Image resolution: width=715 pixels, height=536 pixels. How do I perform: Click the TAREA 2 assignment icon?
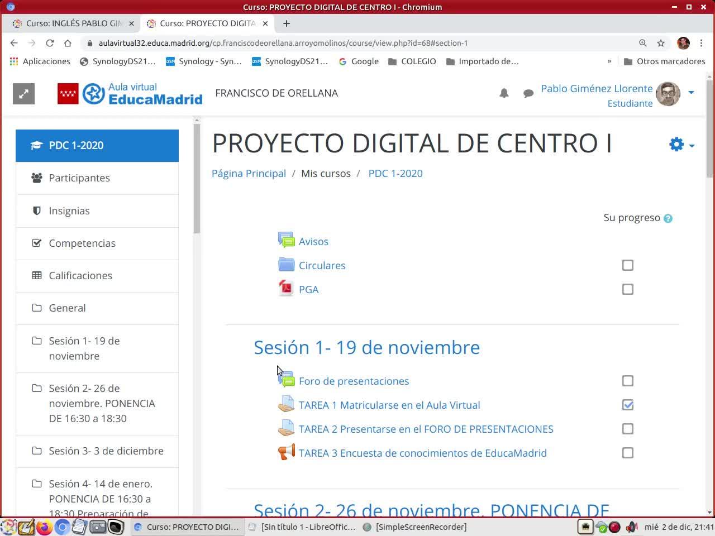pos(287,428)
